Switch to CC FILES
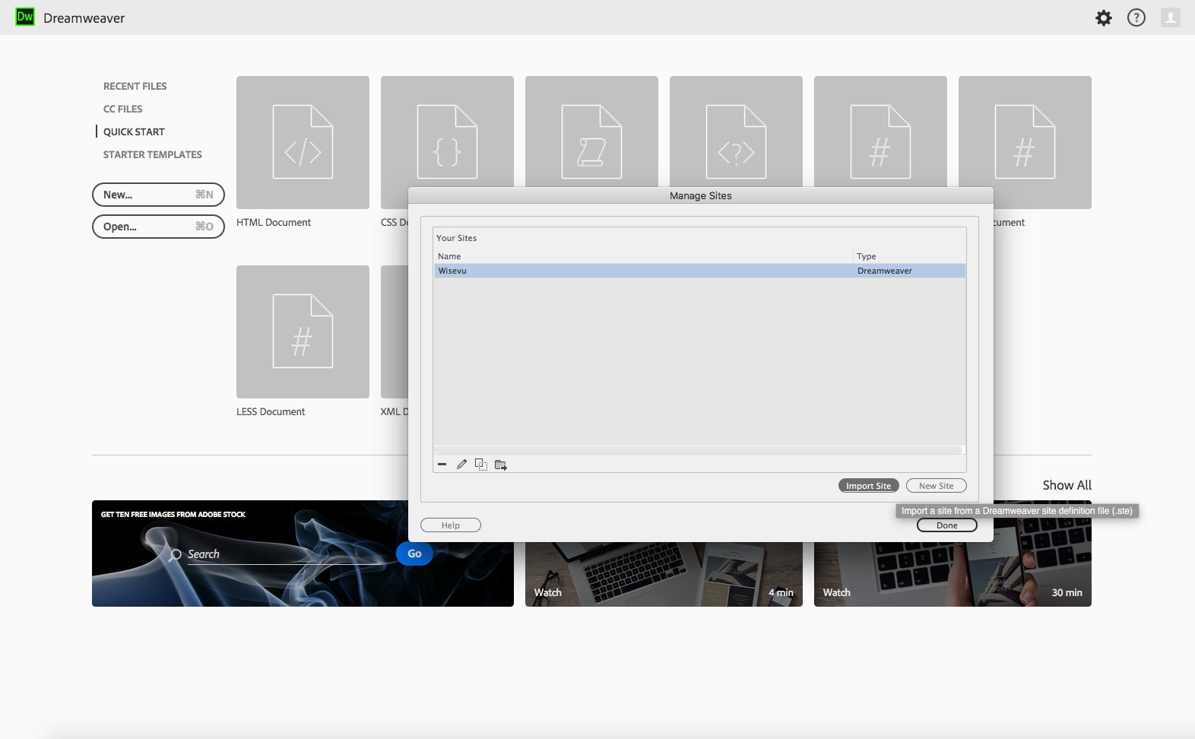The height and width of the screenshot is (739, 1195). (x=122, y=109)
